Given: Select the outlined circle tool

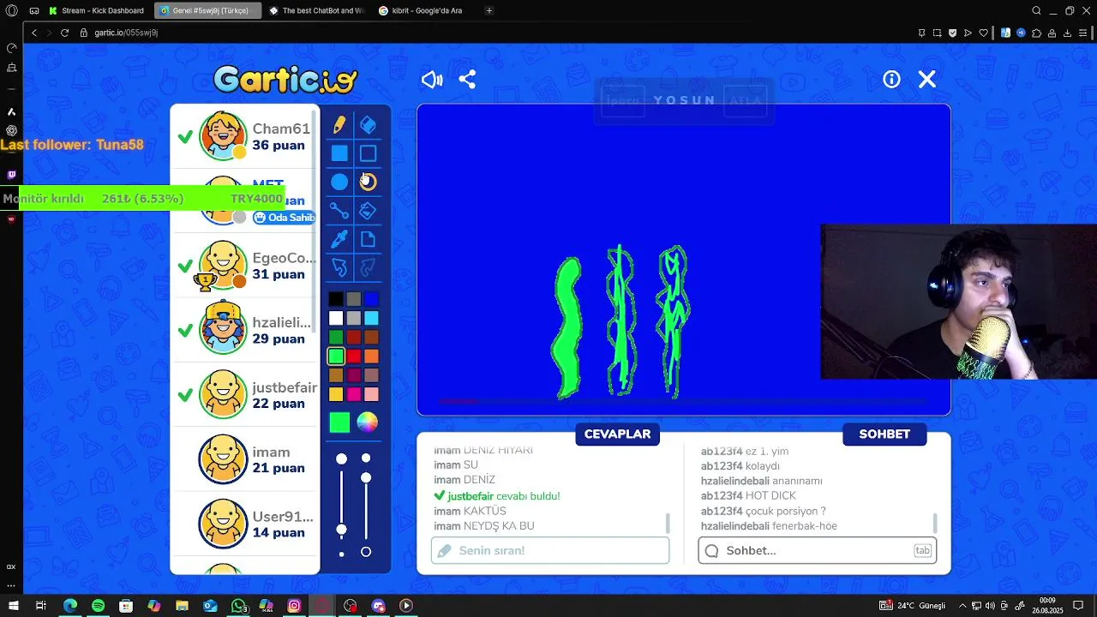Looking at the screenshot, I should click(368, 182).
